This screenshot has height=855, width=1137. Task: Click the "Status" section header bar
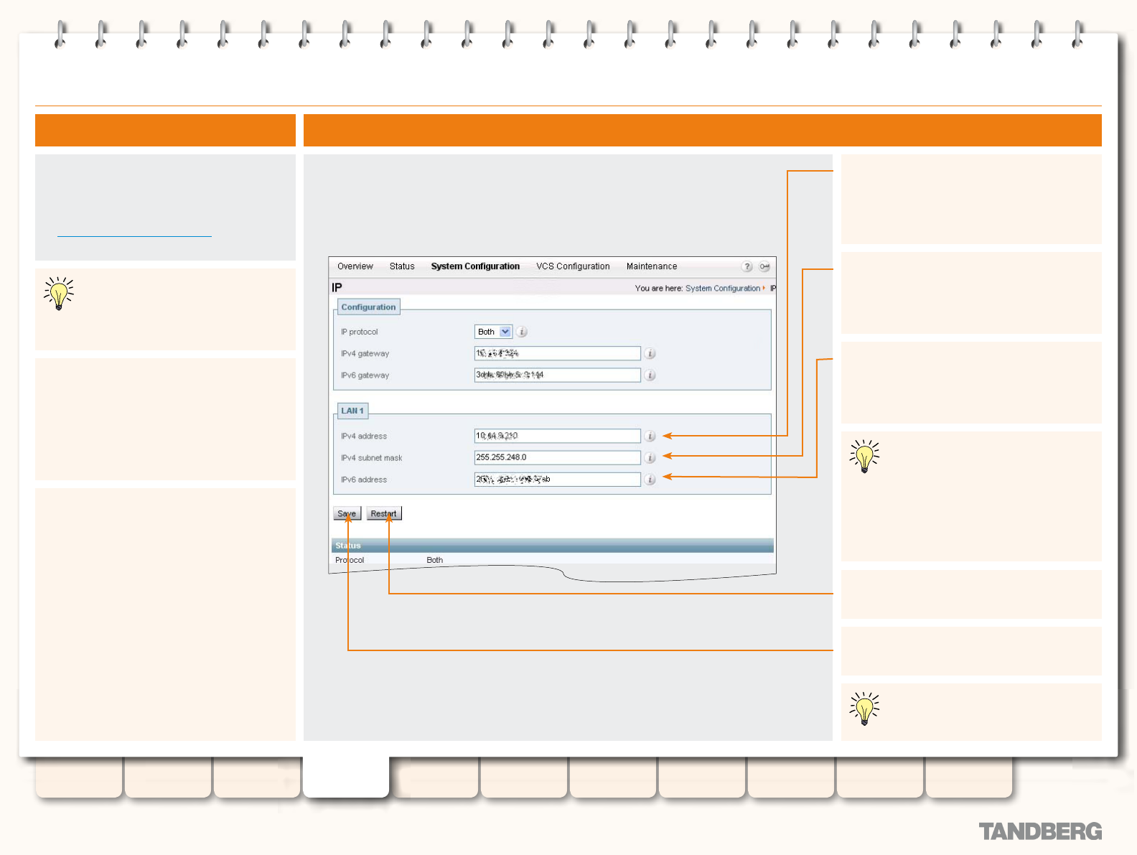point(553,546)
